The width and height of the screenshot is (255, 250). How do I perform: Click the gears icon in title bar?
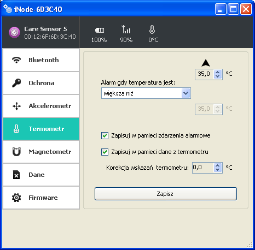tap(8, 9)
